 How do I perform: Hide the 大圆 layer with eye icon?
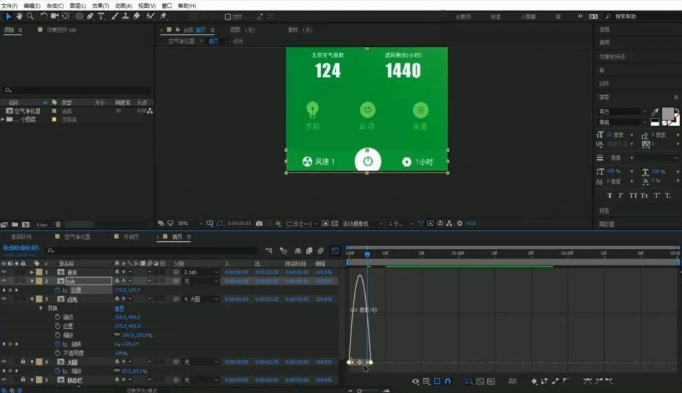pos(4,362)
